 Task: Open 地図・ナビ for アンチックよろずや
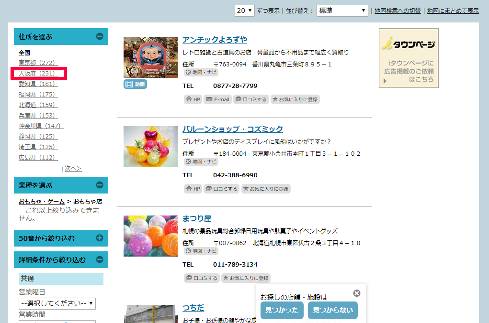click(201, 72)
